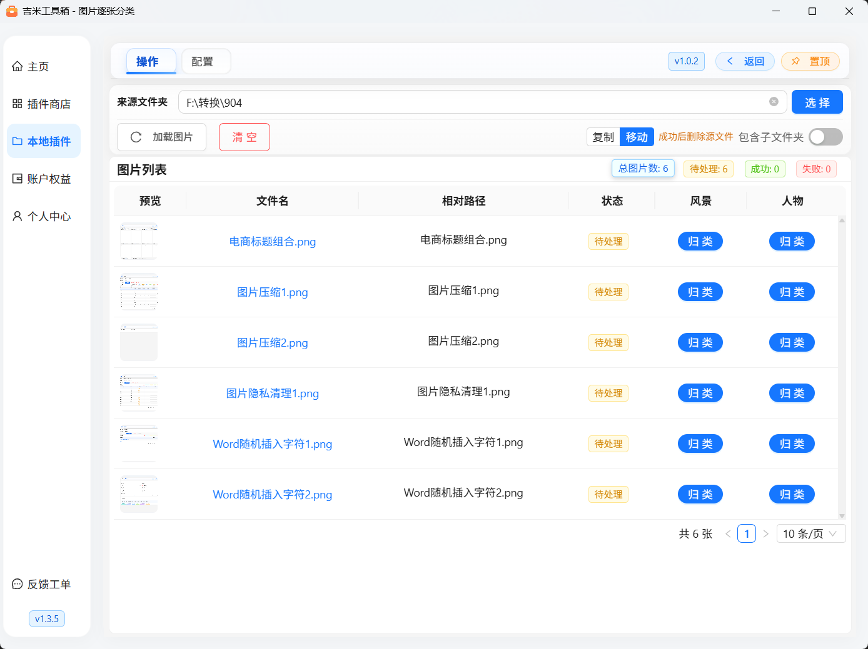Click the 电商标题组合.png preview thumbnail
868x649 pixels.
point(139,241)
